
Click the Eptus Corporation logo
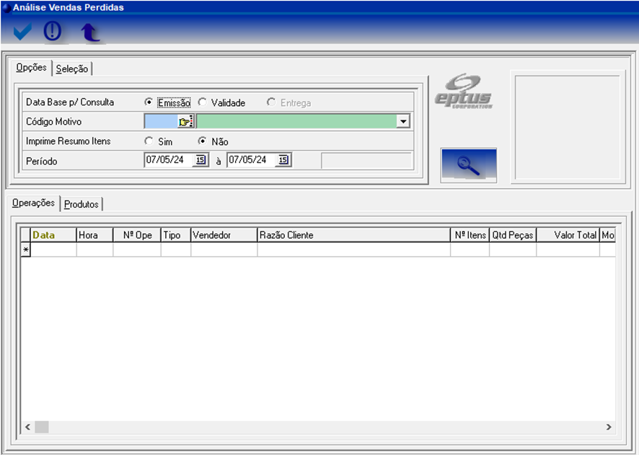464,92
